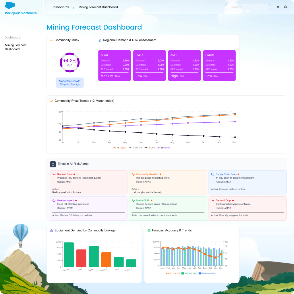Click the Regional Demand location pin icon
The height and width of the screenshot is (294, 294).
pyautogui.click(x=100, y=40)
